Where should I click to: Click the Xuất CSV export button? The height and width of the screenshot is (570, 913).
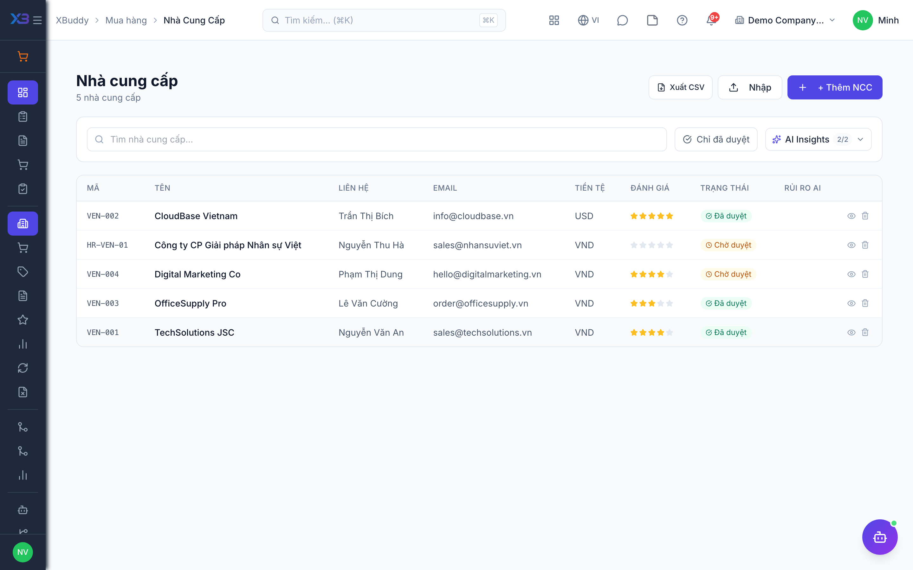pos(680,87)
